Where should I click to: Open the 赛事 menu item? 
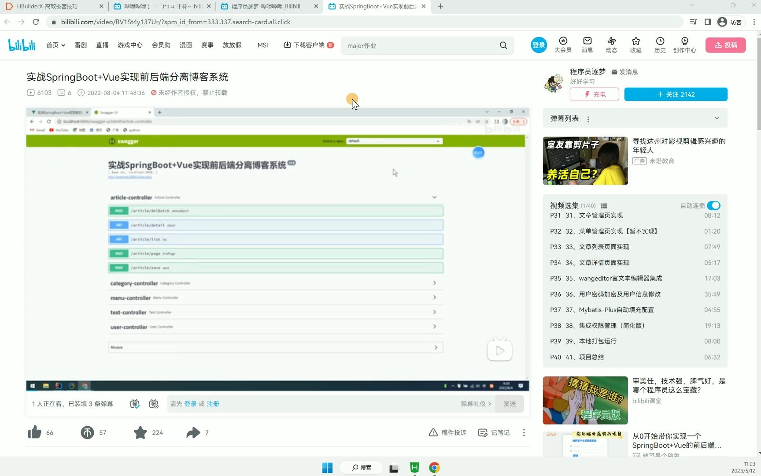coord(207,45)
